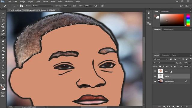Open layer filter Kind dropdown
This screenshot has height=108, width=192.
pyautogui.click(x=161, y=59)
